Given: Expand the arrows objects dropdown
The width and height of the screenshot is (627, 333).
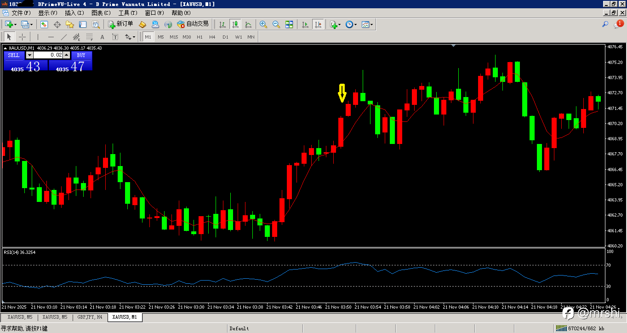Looking at the screenshot, I should coord(134,37).
